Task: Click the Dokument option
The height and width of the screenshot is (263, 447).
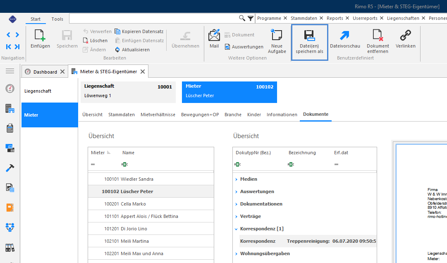Action: [x=239, y=35]
